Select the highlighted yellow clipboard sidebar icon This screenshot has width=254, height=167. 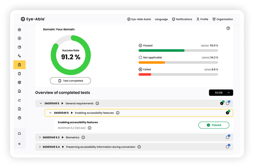coord(19,65)
